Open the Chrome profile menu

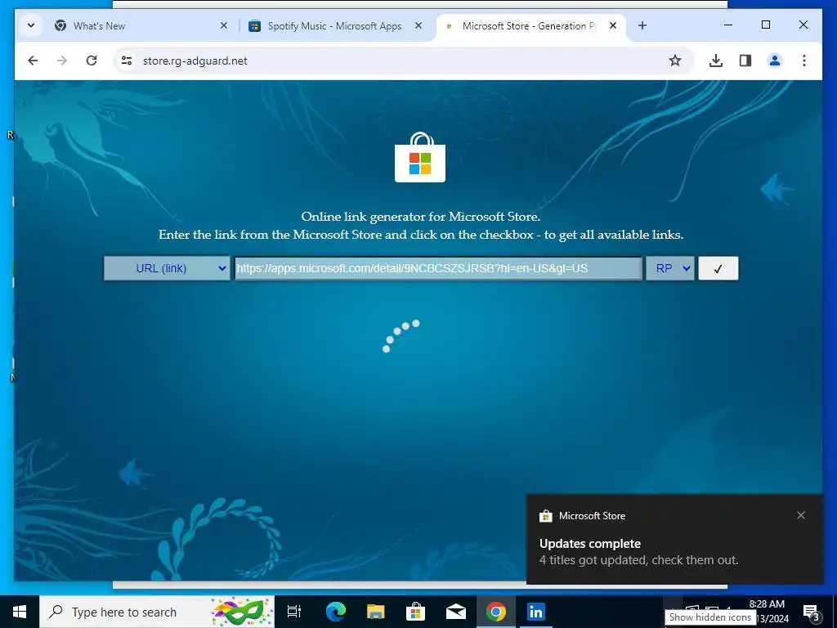tap(775, 61)
